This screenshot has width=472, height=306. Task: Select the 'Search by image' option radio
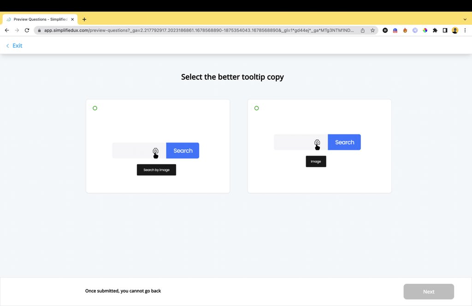[95, 108]
